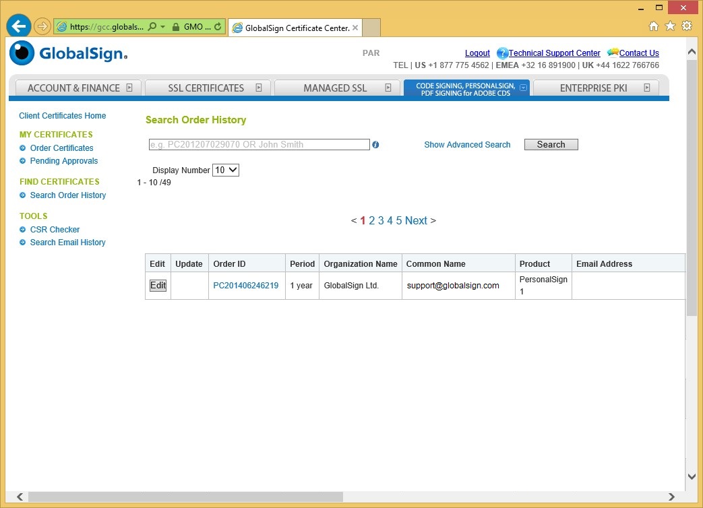Open browser tools gear icon
This screenshot has width=703, height=508.
[x=686, y=26]
